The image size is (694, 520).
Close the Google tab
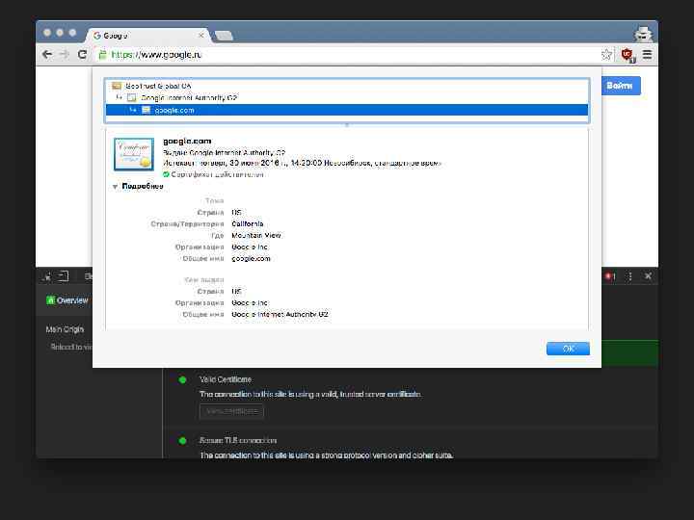(x=200, y=35)
